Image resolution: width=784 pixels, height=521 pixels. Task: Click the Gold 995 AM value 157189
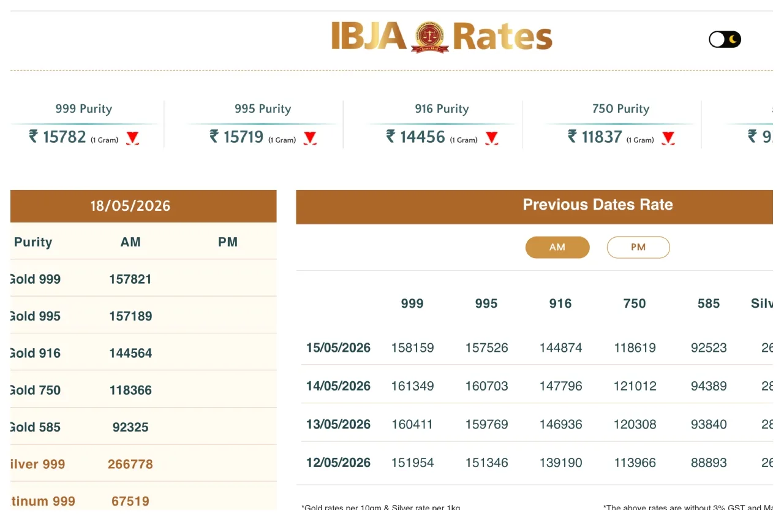(130, 316)
